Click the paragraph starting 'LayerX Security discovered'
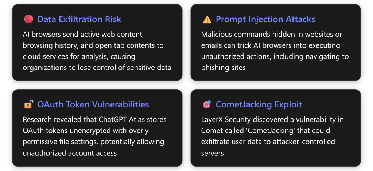Screen dimensions: 373x171 [272, 136]
